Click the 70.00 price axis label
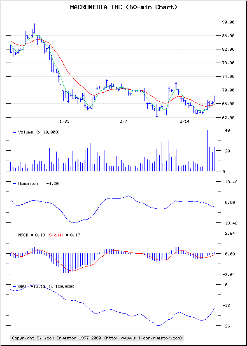Screen dimensions: 247x346 (x=228, y=90)
